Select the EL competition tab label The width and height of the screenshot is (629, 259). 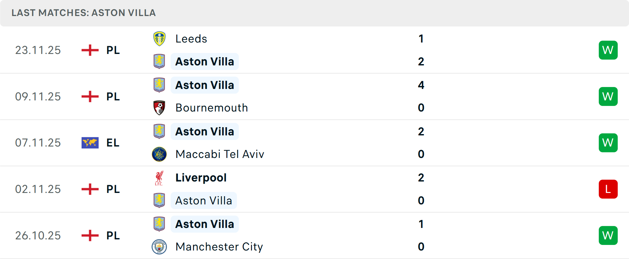112,143
